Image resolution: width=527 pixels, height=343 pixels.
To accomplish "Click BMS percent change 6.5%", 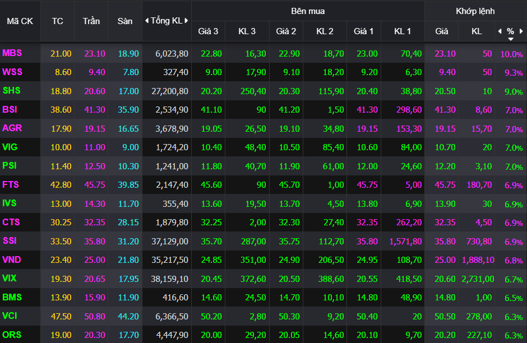I will click(514, 298).
